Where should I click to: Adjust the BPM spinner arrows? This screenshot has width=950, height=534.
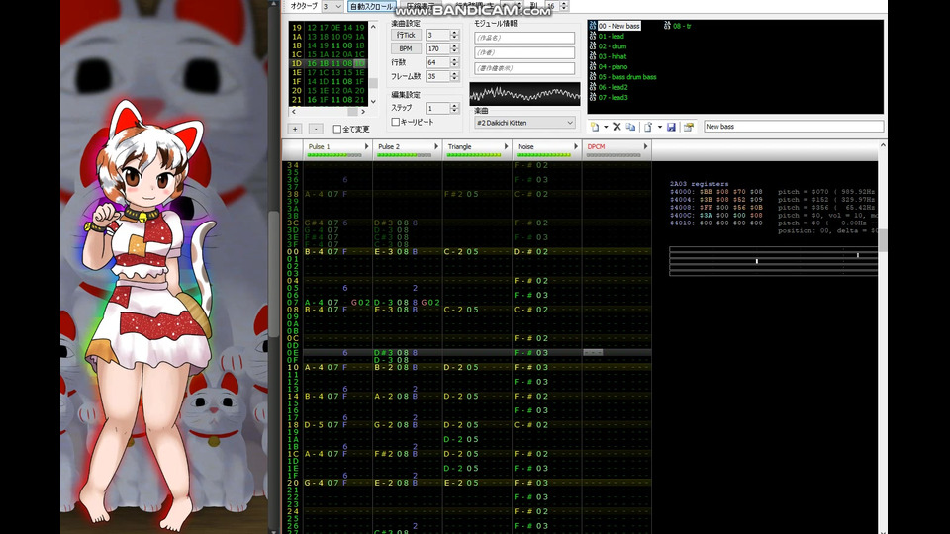pos(454,48)
